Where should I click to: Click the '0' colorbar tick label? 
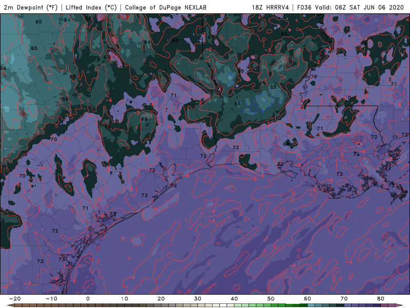point(88,299)
